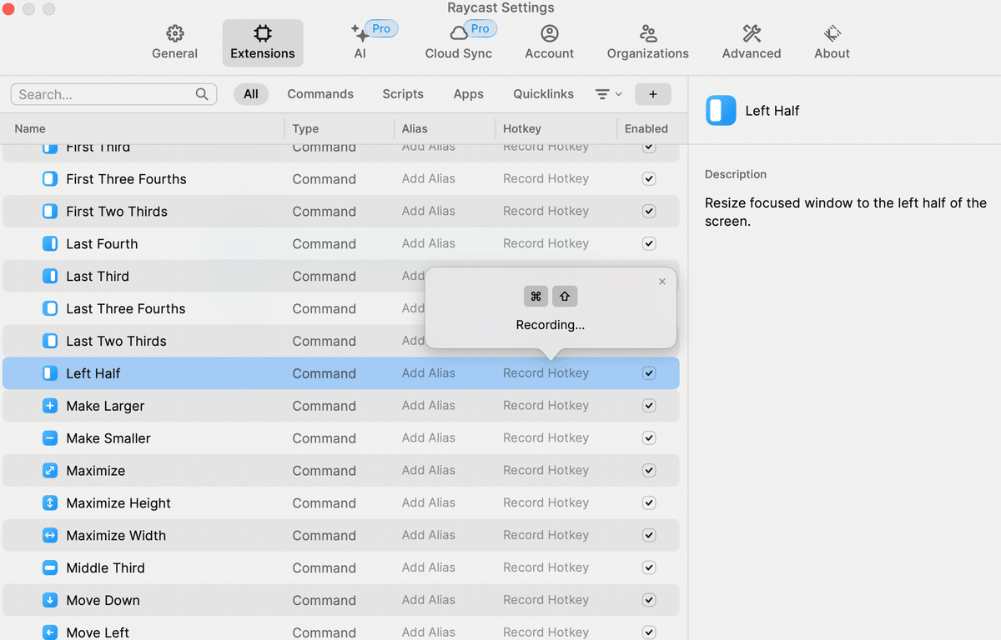Focus the extensions Search field

[113, 94]
